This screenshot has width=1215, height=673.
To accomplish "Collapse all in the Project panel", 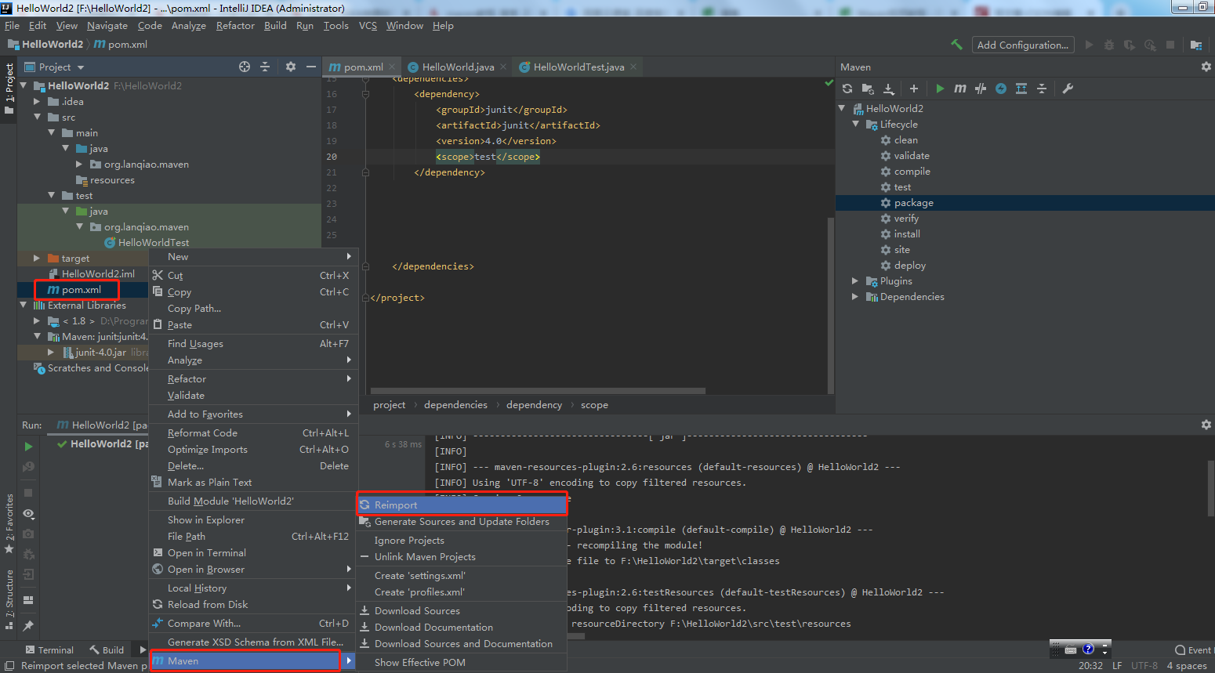I will click(265, 67).
